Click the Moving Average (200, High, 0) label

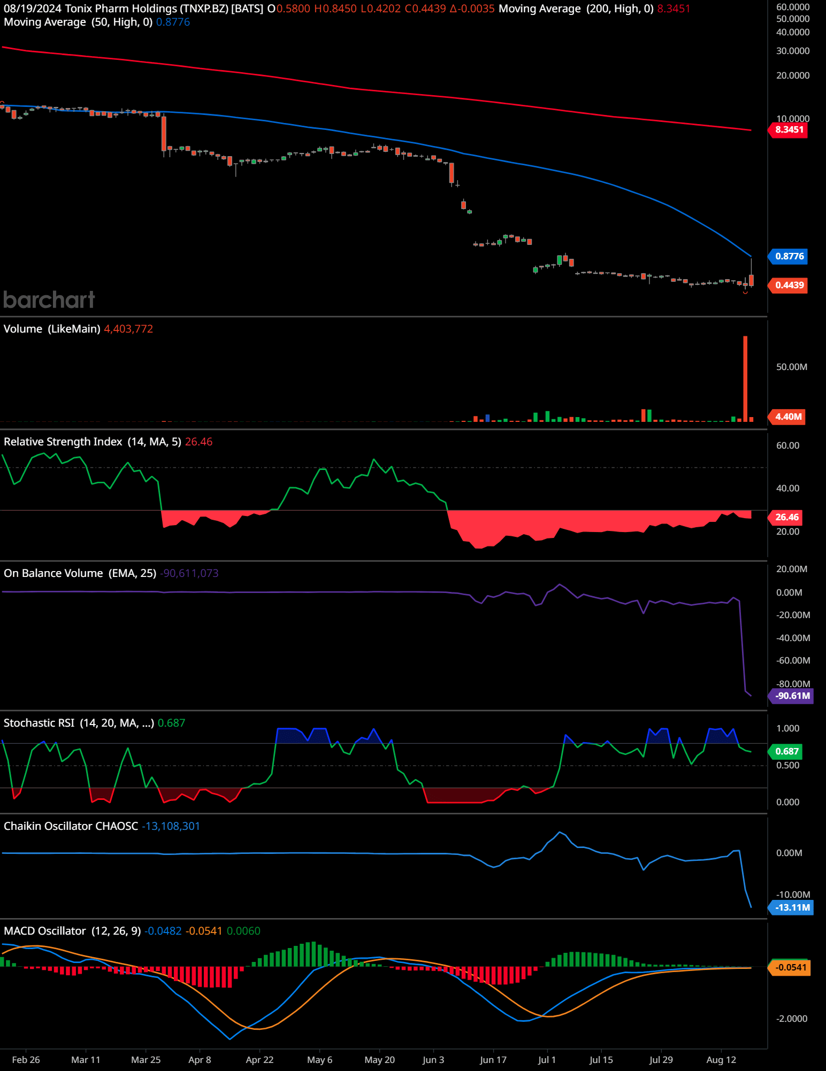576,9
